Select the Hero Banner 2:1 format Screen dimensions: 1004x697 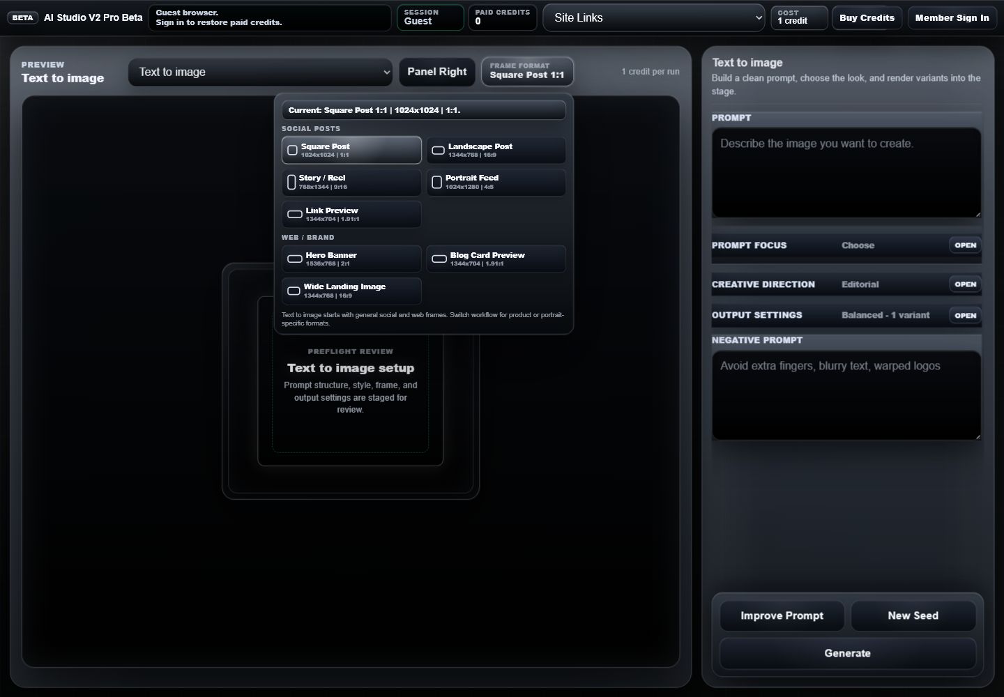pyautogui.click(x=351, y=259)
